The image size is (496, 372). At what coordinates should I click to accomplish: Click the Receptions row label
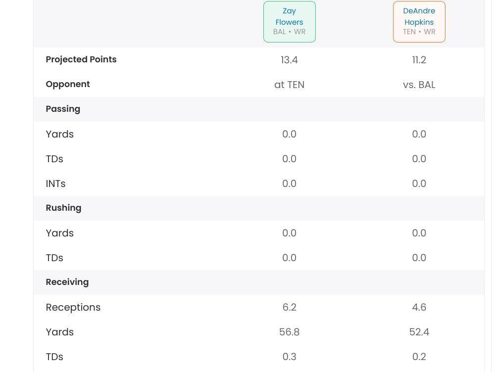pyautogui.click(x=73, y=307)
